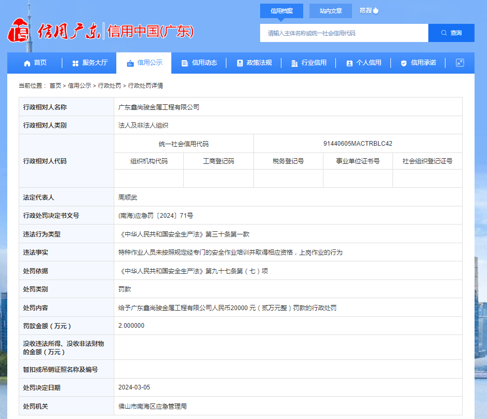Switch to the 站内文章 search tab
The height and width of the screenshot is (419, 487).
[x=330, y=11]
